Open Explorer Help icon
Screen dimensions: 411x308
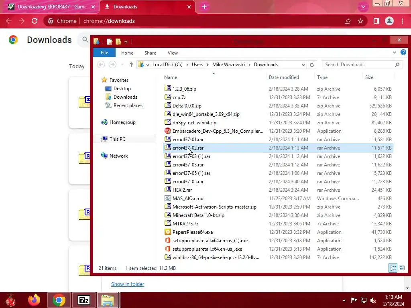(403, 53)
